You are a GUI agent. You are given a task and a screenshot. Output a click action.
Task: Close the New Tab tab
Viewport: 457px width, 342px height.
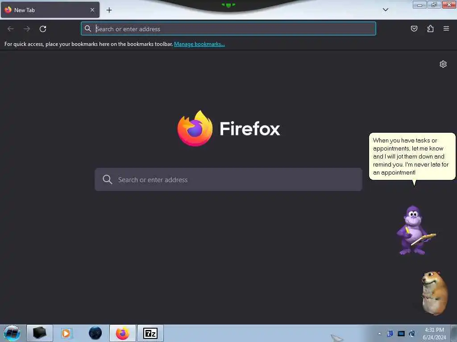(92, 10)
